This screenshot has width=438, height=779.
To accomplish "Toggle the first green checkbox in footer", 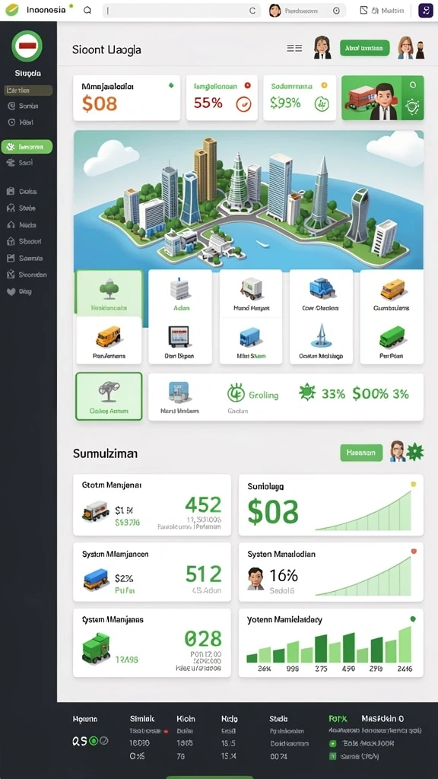I will pyautogui.click(x=333, y=744).
